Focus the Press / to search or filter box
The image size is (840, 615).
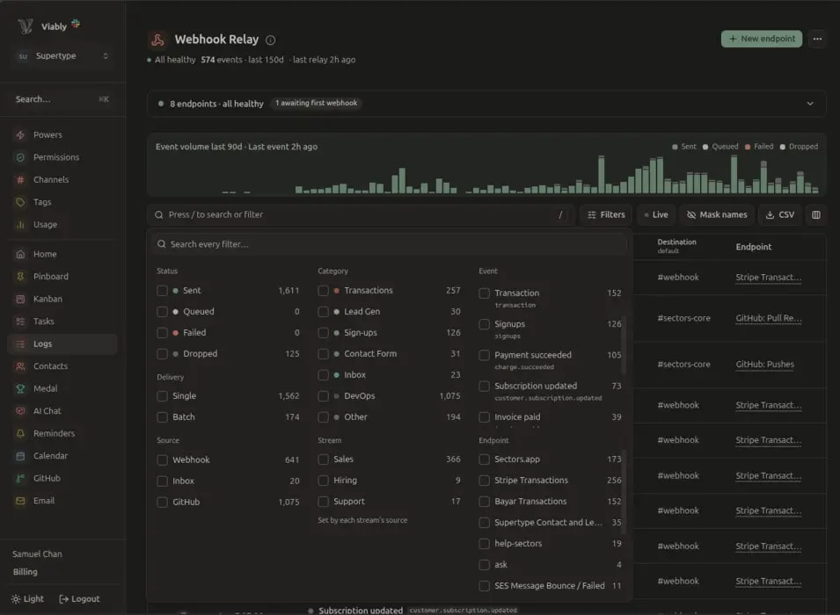[x=360, y=214]
